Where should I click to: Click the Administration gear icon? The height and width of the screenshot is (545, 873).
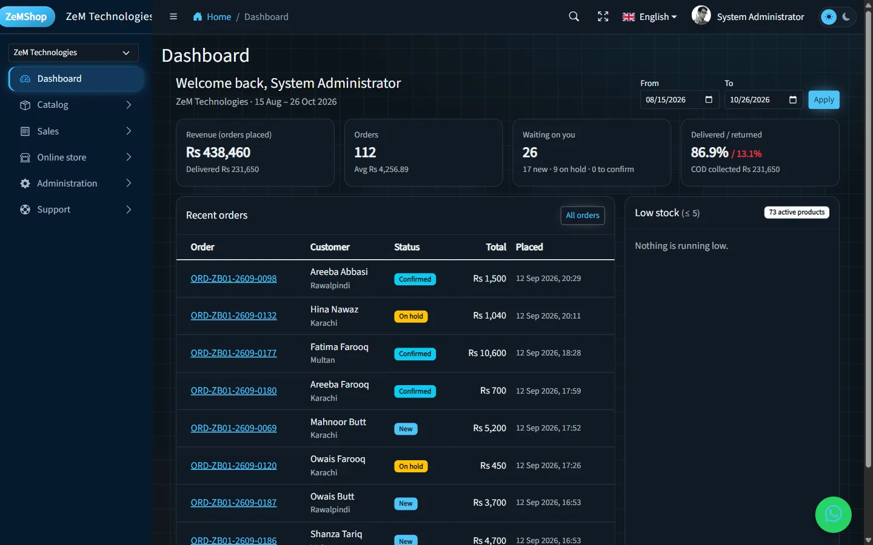(25, 183)
